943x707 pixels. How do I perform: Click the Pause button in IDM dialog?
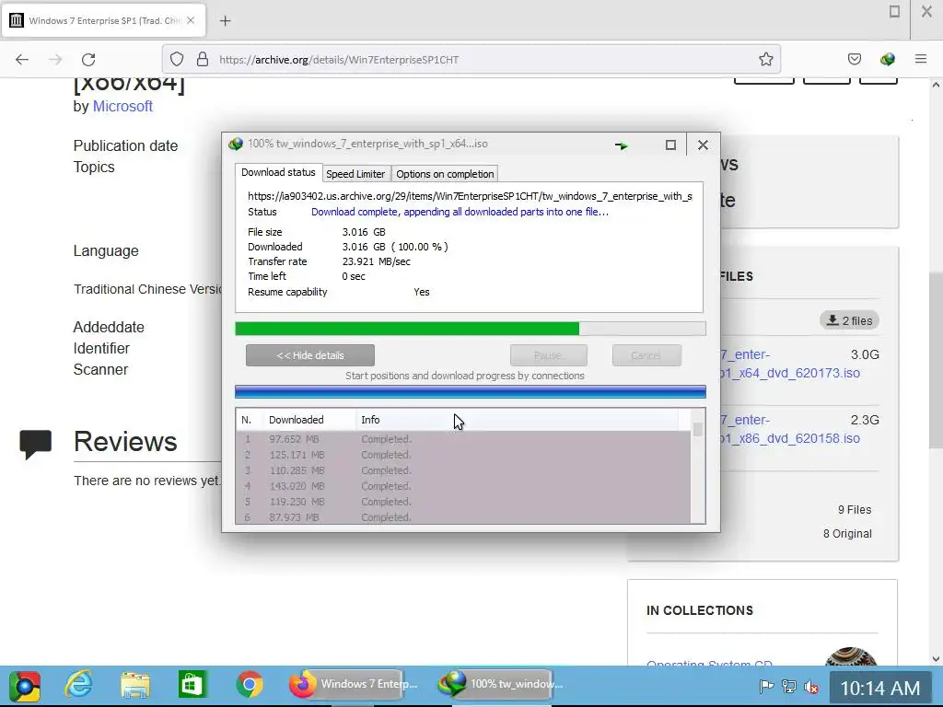(549, 355)
